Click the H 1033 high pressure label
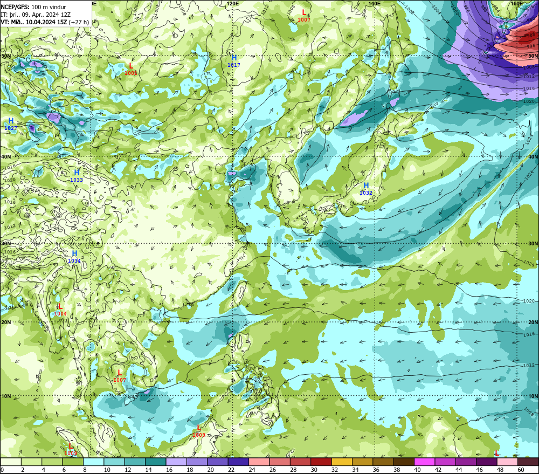The height and width of the screenshot is (474, 539). (x=77, y=176)
